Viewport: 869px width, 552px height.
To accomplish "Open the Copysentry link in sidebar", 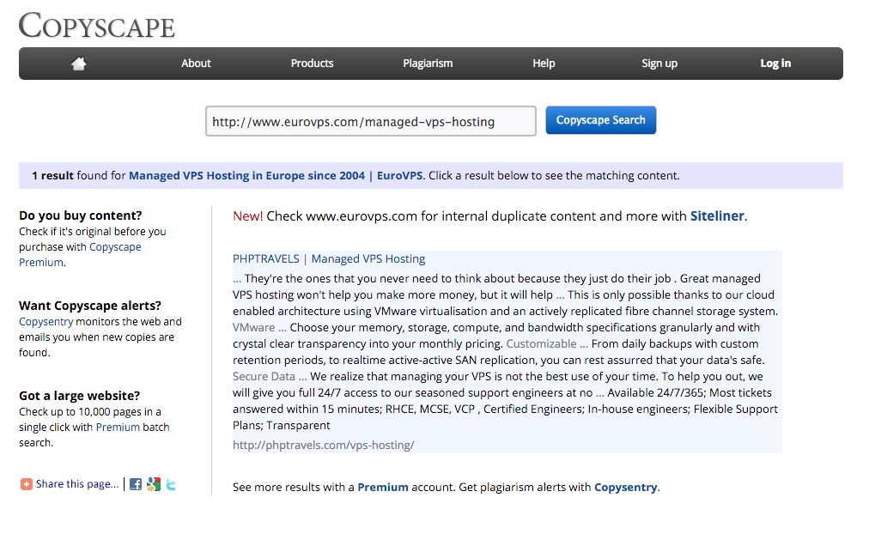I will (x=46, y=321).
